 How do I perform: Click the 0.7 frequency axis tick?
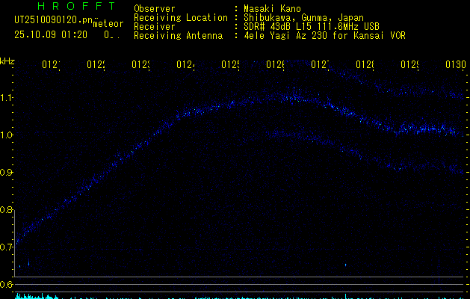[x=7, y=247]
